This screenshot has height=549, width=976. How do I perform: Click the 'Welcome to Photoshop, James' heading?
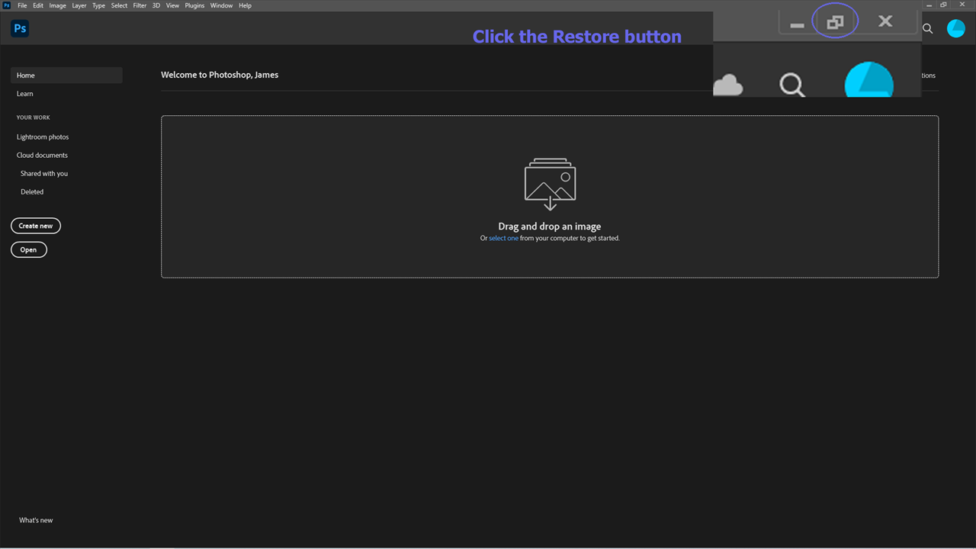tap(220, 75)
